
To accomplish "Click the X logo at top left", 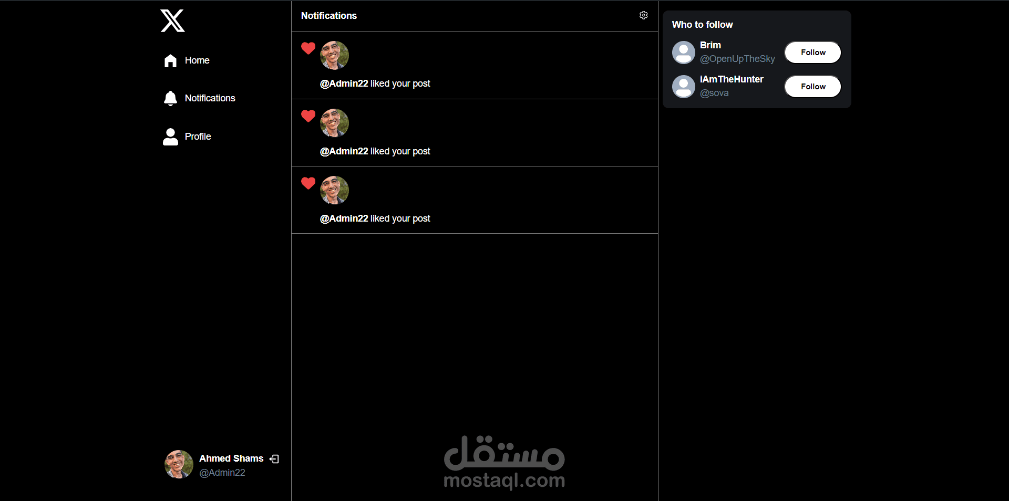I will coord(172,21).
